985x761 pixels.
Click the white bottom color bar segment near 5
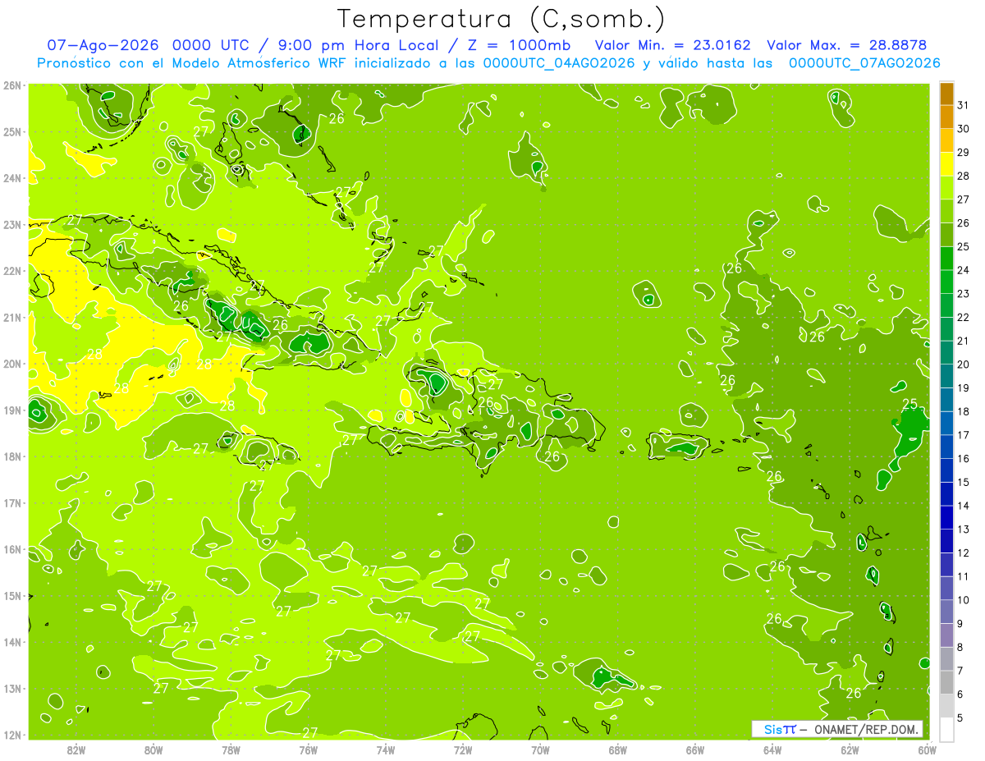pos(946,729)
